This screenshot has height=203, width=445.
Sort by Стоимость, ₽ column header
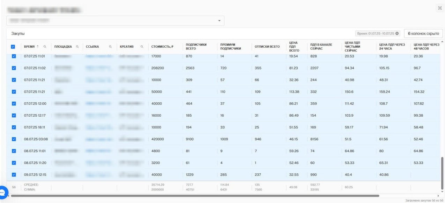click(162, 47)
